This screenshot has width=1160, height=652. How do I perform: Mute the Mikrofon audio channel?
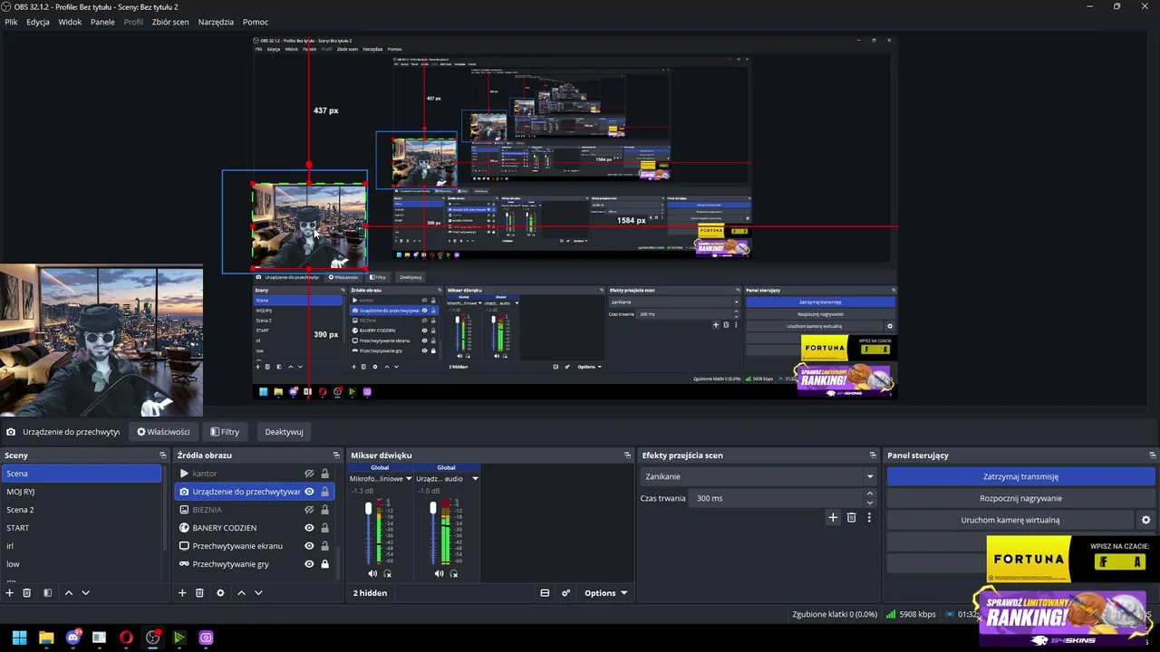click(x=372, y=574)
